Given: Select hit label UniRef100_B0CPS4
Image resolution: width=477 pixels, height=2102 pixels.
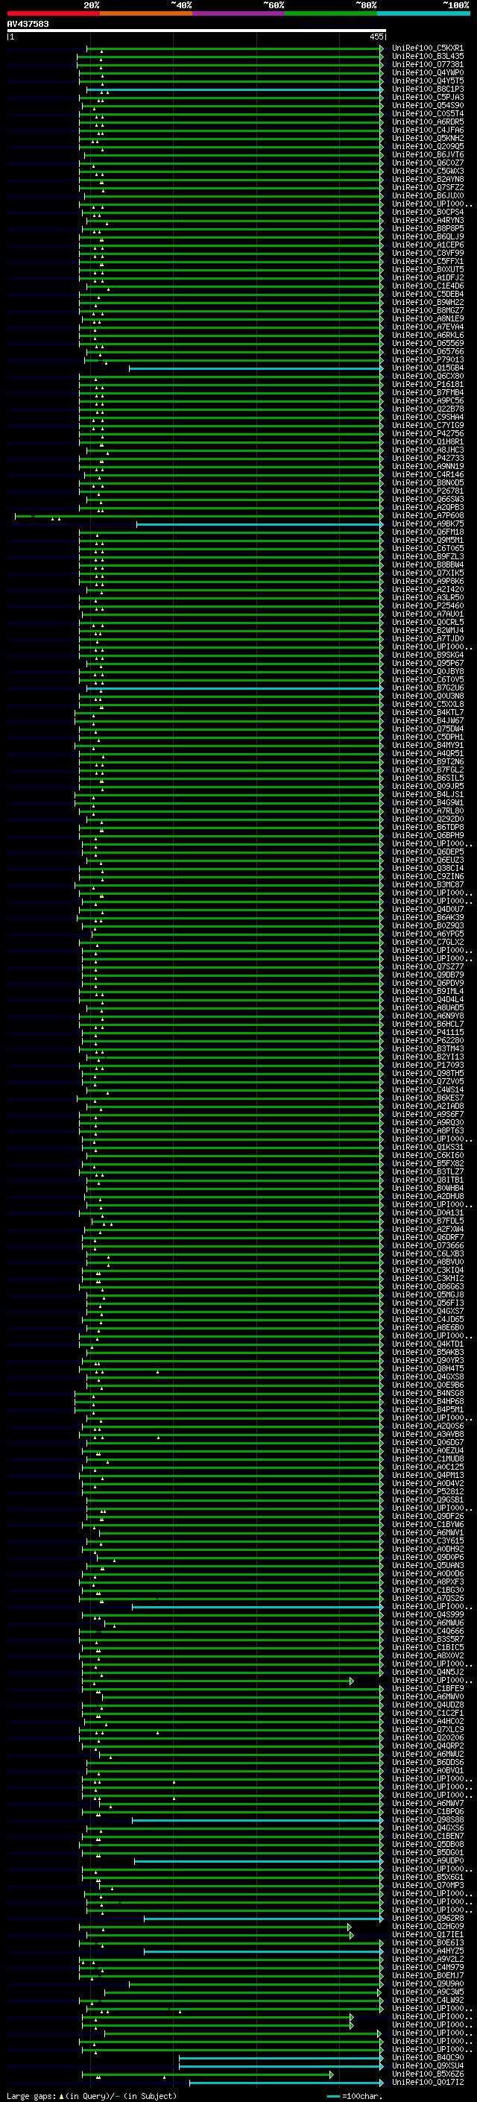Looking at the screenshot, I should pyautogui.click(x=427, y=213).
